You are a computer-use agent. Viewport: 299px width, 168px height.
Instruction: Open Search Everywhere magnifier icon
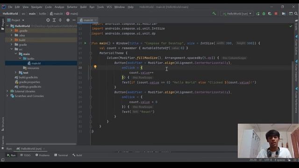tap(296, 14)
